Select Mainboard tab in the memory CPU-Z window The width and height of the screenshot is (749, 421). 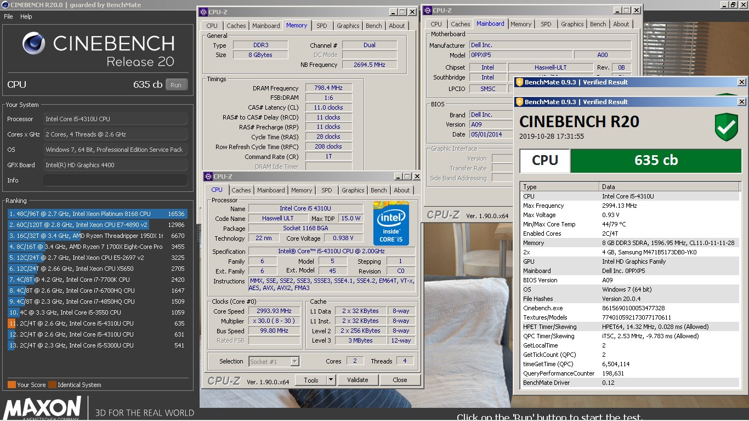pos(266,26)
